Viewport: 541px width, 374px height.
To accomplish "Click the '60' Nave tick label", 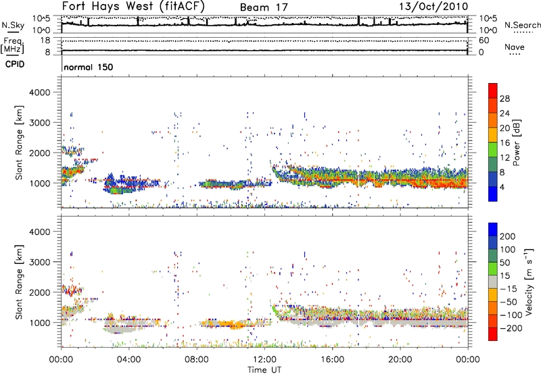I will pyautogui.click(x=484, y=41).
